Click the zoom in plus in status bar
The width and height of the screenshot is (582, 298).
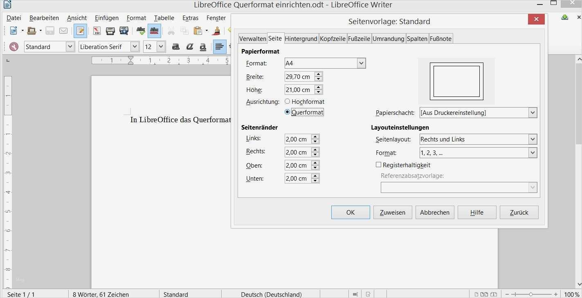click(x=556, y=294)
